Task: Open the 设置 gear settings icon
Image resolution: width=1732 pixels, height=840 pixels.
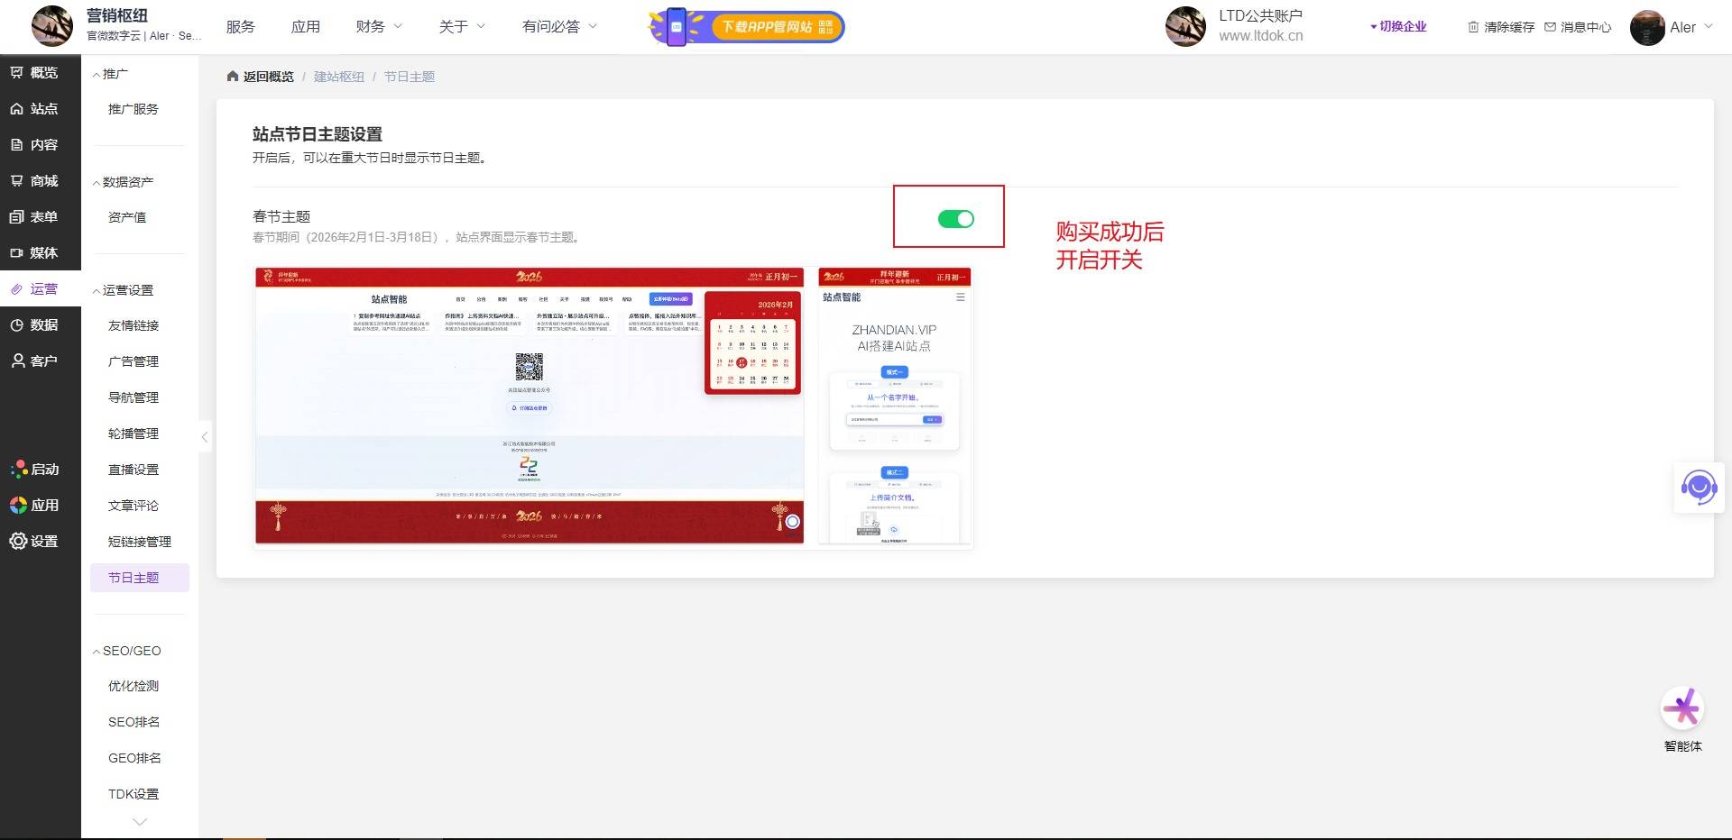Action: pos(18,541)
